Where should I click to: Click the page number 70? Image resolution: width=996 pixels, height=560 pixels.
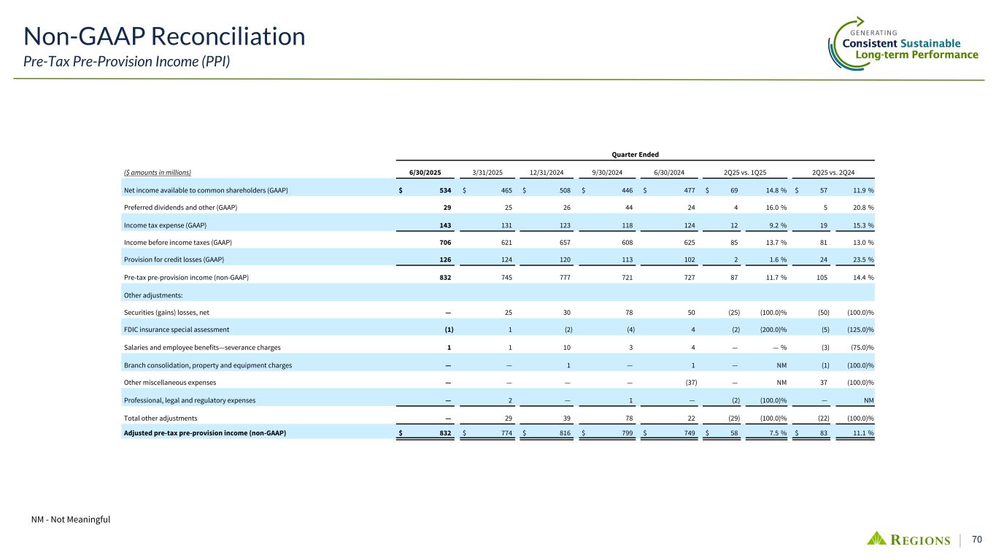(978, 539)
